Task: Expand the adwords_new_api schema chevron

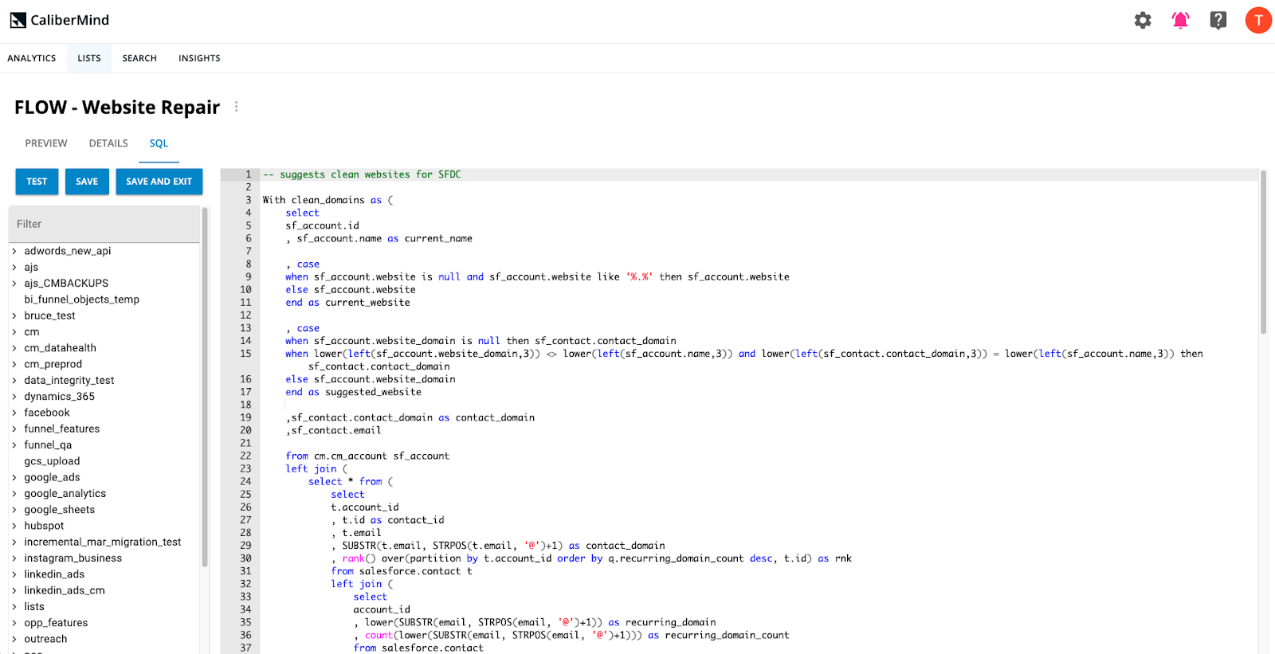Action: click(x=14, y=251)
